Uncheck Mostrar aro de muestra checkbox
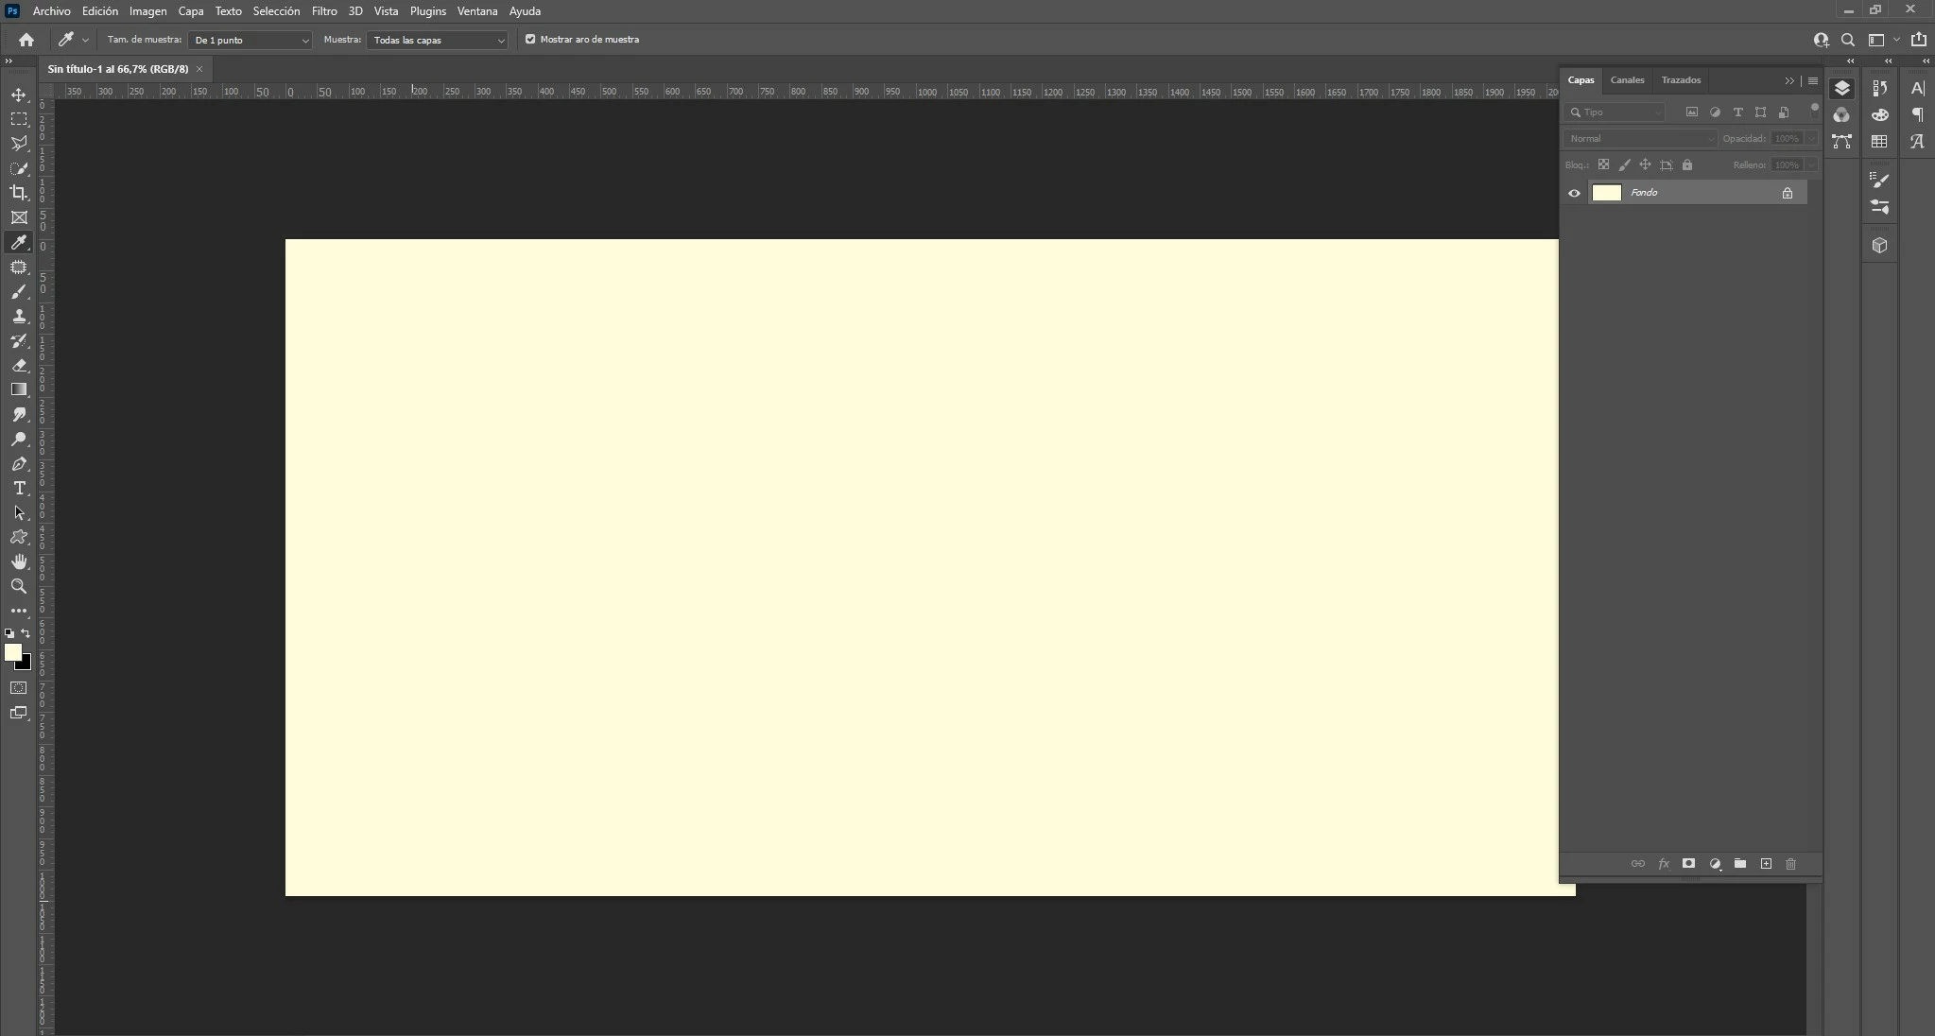 530,40
